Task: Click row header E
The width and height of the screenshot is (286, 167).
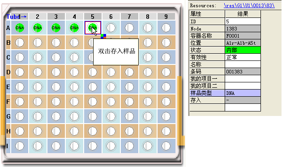Action: coord(8,87)
